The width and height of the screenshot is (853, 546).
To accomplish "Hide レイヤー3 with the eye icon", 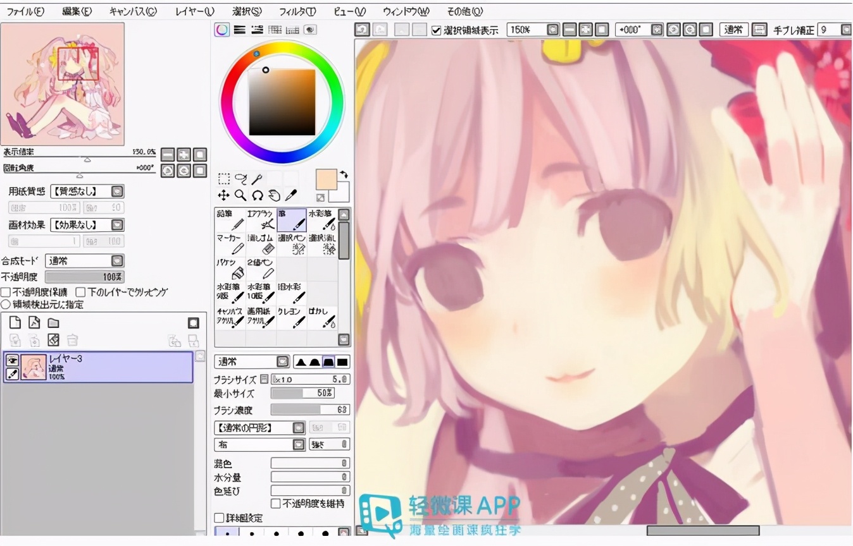I will (x=12, y=360).
